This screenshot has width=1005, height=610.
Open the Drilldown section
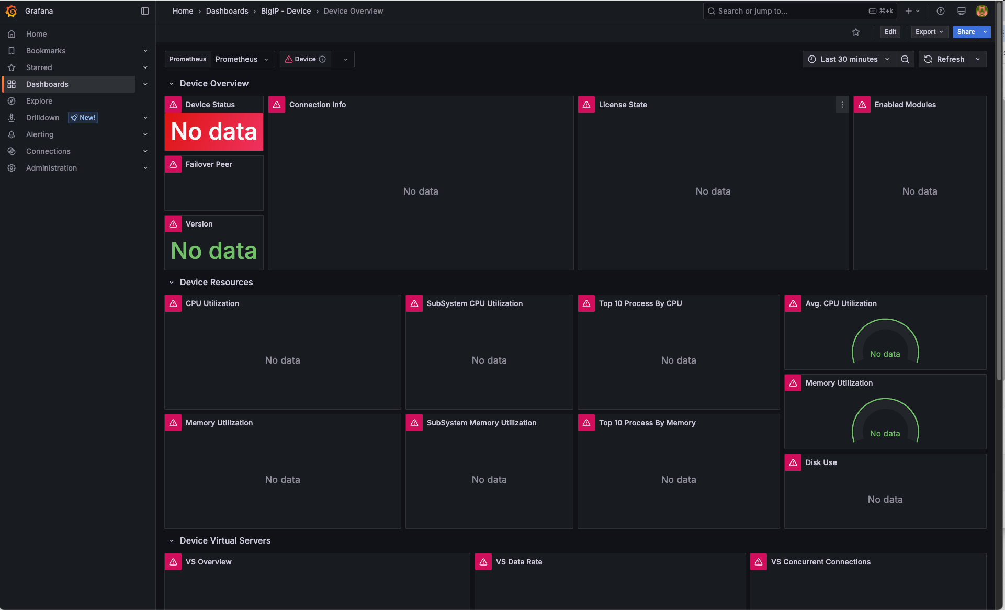click(x=42, y=117)
